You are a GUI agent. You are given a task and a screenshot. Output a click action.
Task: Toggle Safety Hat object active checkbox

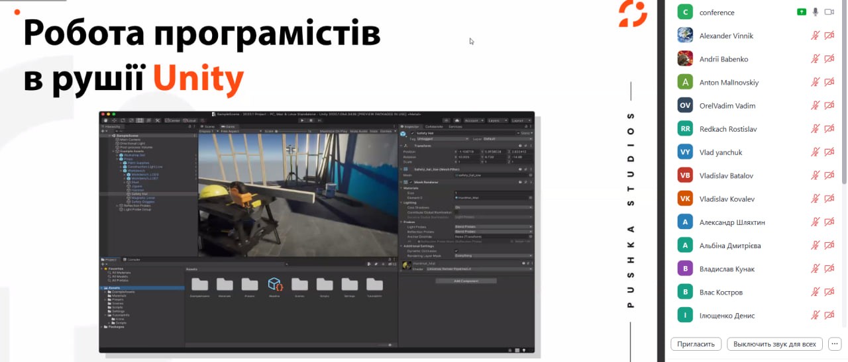tap(412, 133)
